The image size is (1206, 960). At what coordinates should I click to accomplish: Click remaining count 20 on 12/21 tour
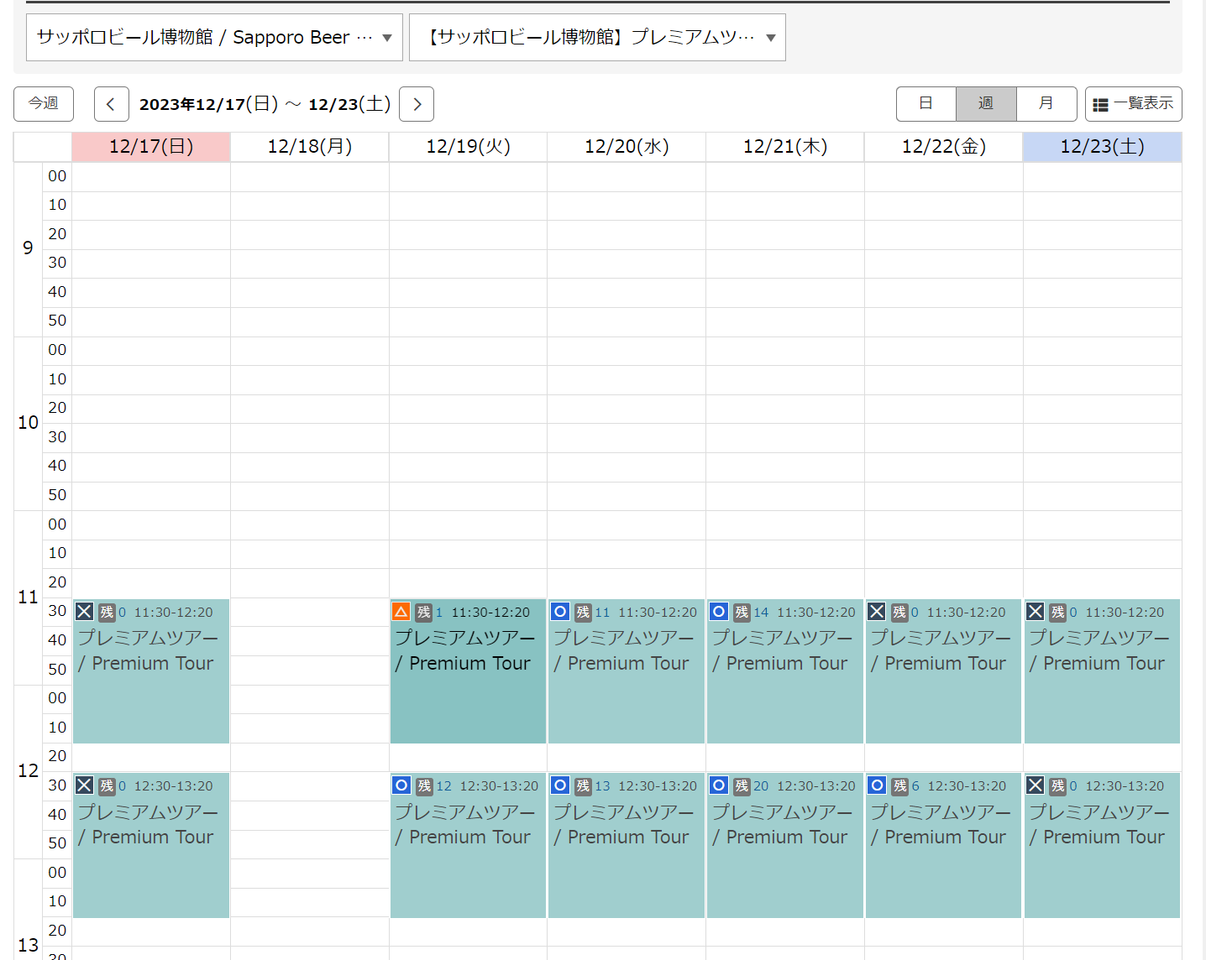point(761,786)
